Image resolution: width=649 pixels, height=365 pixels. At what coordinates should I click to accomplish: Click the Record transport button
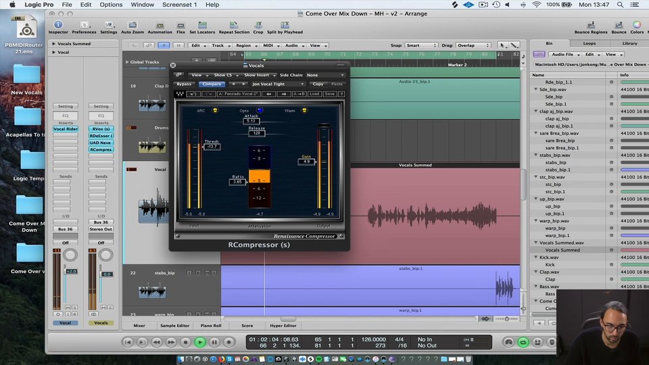click(229, 342)
